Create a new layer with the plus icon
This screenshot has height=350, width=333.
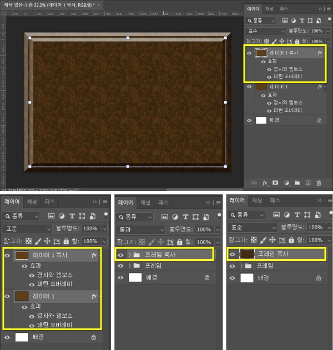pos(308,183)
